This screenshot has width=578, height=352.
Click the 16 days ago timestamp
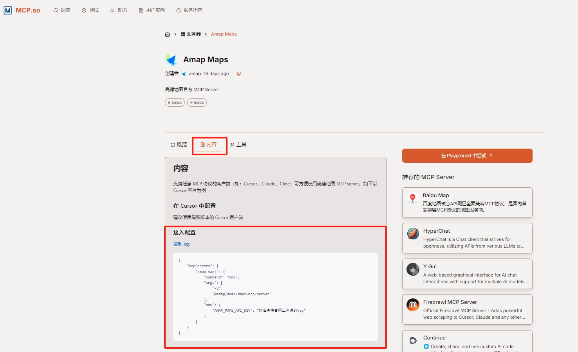tap(216, 74)
